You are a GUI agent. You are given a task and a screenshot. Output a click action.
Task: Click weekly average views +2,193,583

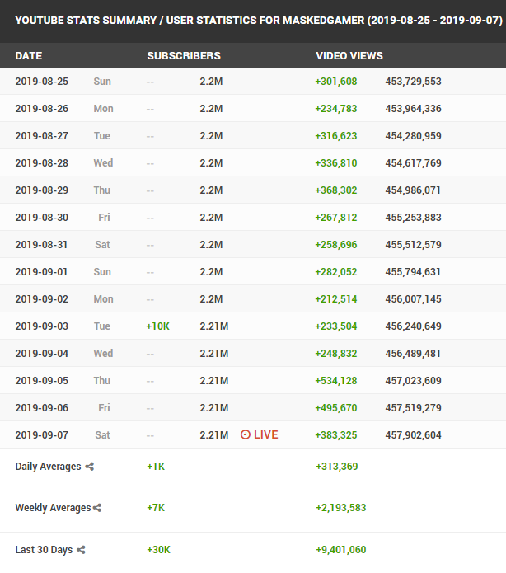(x=341, y=508)
